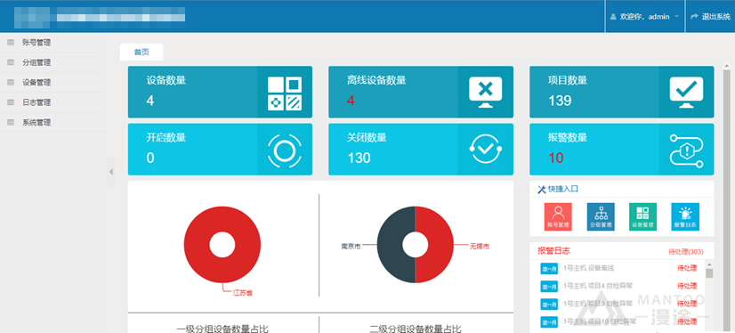The width and height of the screenshot is (735, 333).
Task: Open the 待处理(303) pending link
Action: (x=686, y=252)
